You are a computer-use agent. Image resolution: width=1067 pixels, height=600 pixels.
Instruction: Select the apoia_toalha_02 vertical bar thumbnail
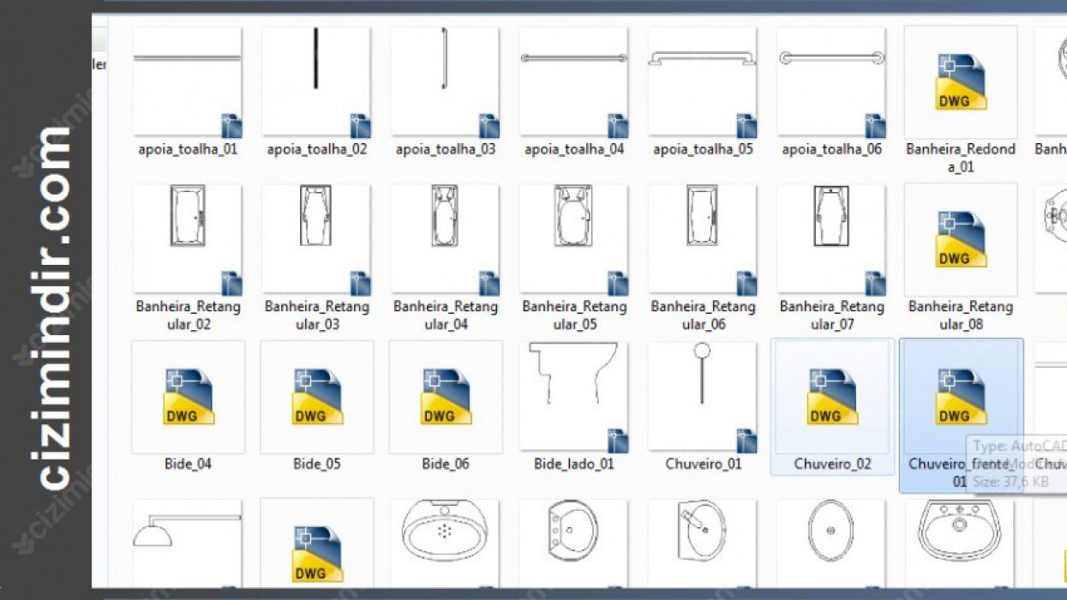click(316, 82)
